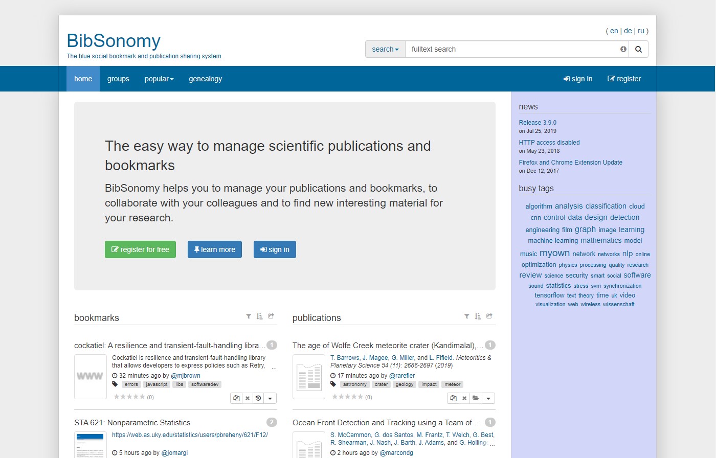Copy the cockatiel bookmark post
The image size is (716, 458).
(x=236, y=398)
